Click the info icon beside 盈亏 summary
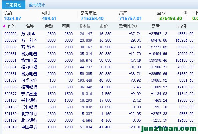Viewport: 198px width, 134px height. click(185, 13)
